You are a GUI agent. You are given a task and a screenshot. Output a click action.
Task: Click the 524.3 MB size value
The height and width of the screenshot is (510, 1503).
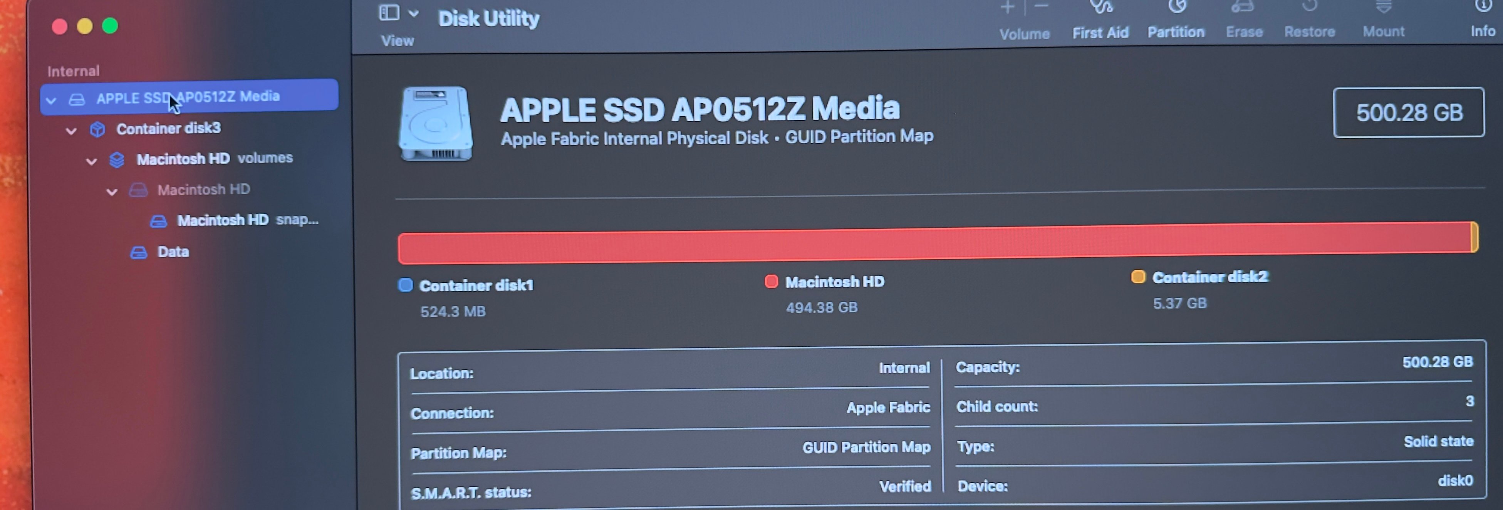coord(453,312)
